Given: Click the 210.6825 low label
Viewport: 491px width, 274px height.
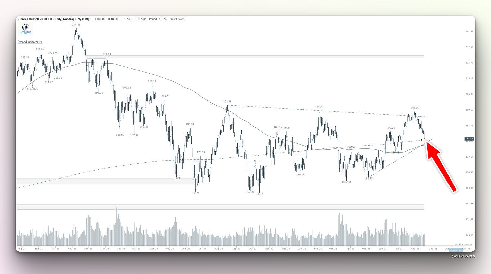Looking at the screenshot, I should (x=33, y=89).
